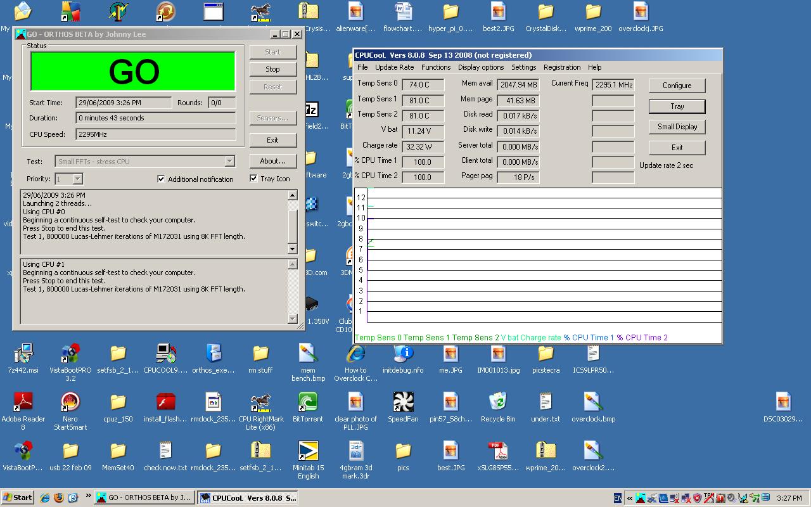The image size is (811, 507).
Task: Open the best2.JPG image icon
Action: tap(498, 11)
